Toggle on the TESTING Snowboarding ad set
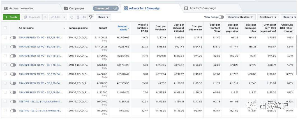Viewport: 298px width, 119px height. click(x=13, y=111)
